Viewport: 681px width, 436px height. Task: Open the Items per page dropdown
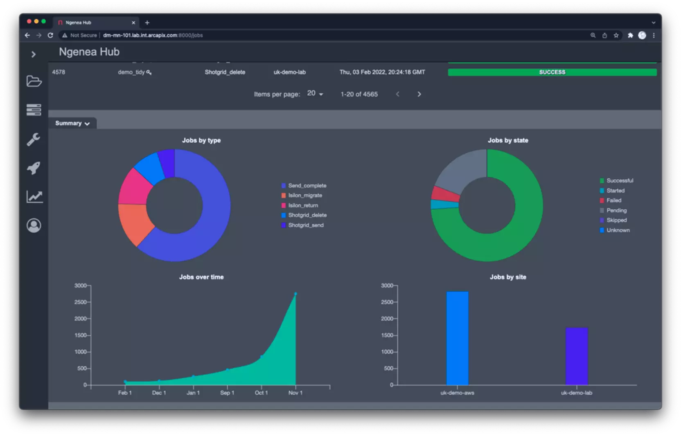click(x=315, y=94)
